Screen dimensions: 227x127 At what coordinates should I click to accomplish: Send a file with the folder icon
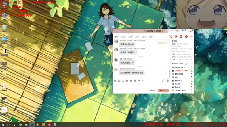click(x=127, y=81)
